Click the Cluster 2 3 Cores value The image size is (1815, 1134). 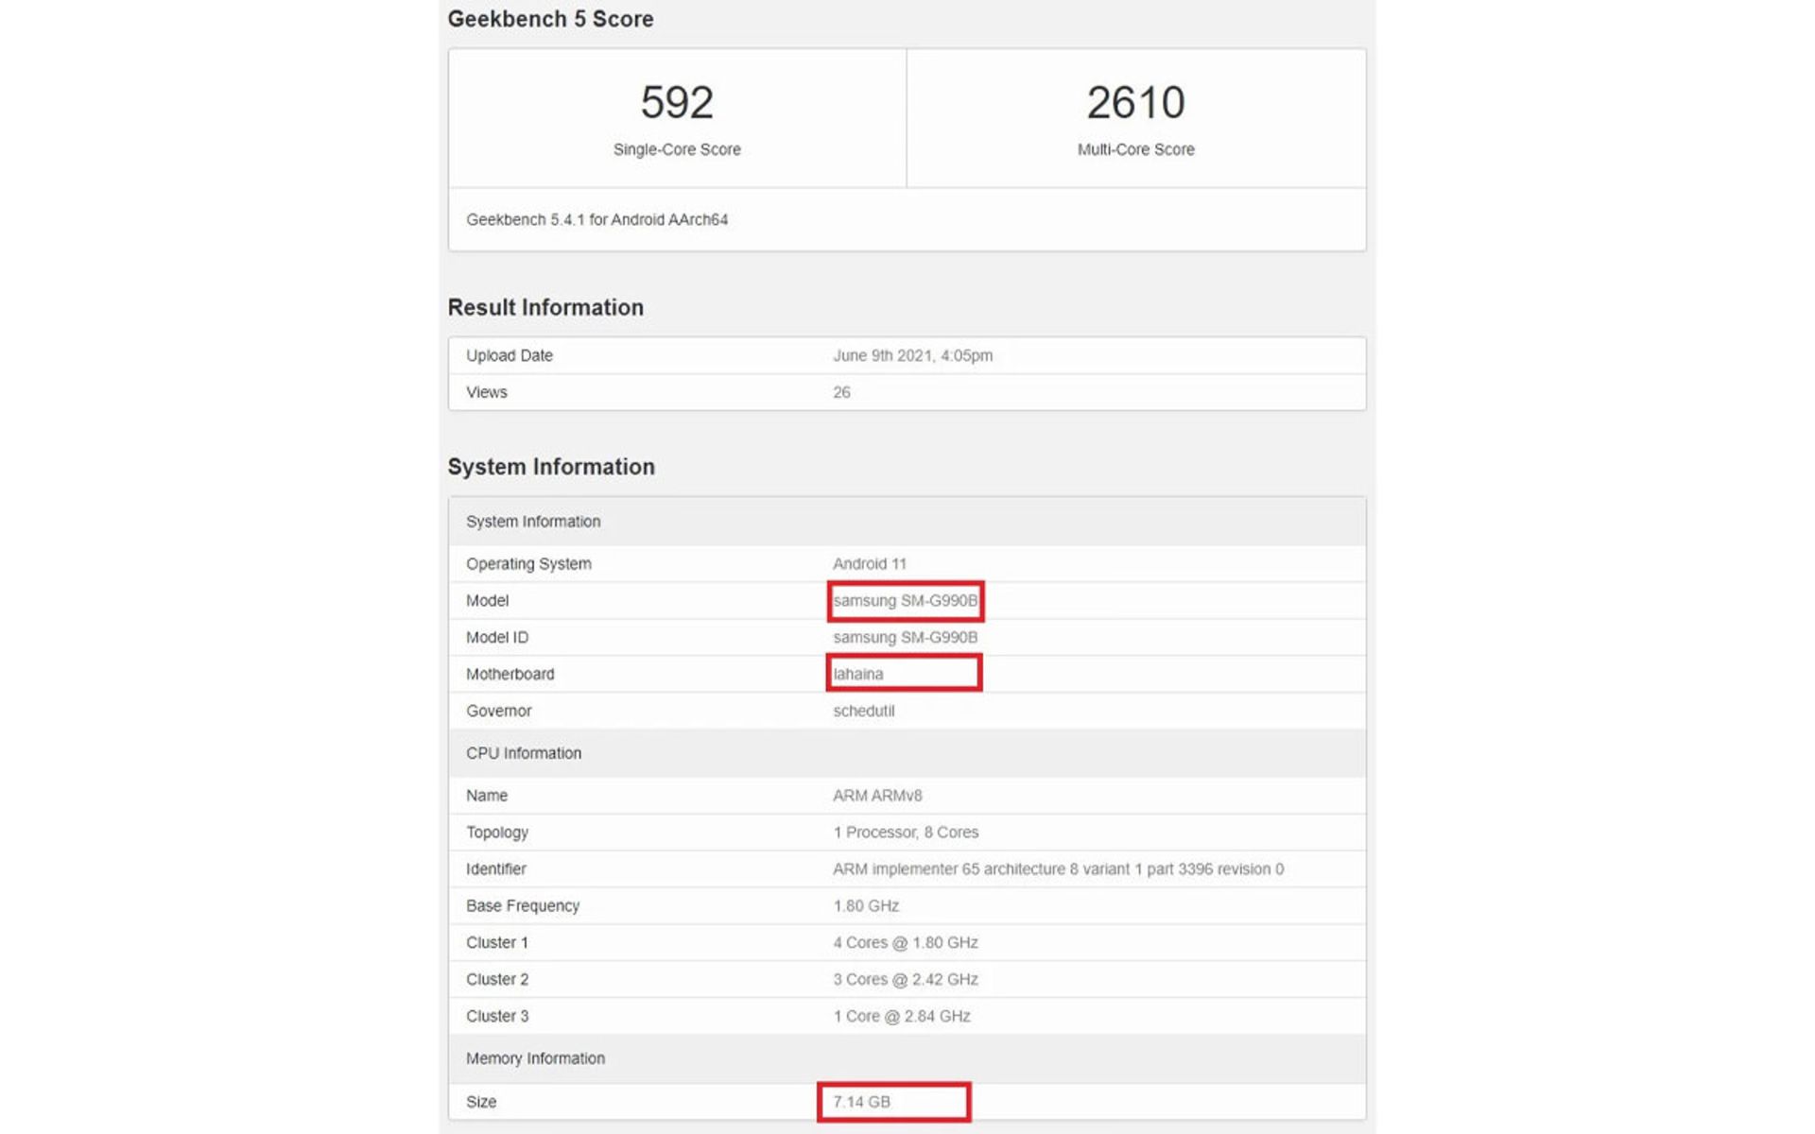click(x=906, y=980)
